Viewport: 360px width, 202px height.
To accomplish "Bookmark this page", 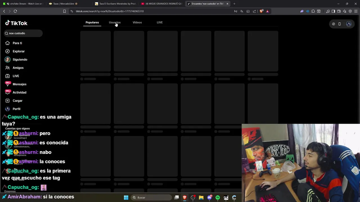I will [x=64, y=11].
